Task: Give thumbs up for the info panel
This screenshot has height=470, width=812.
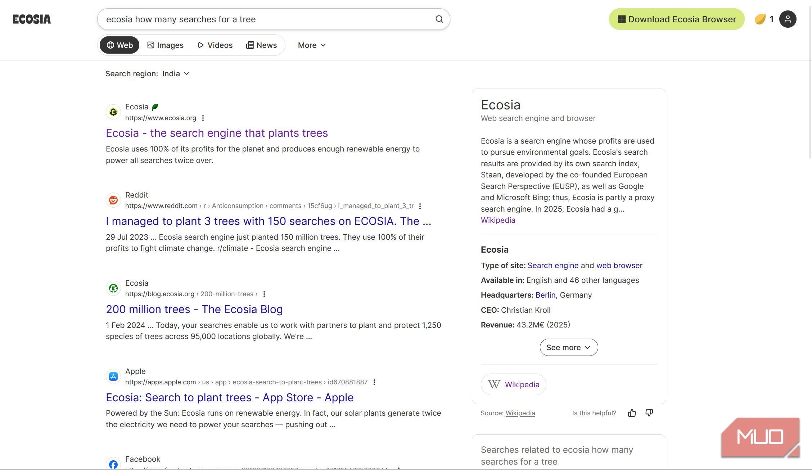Action: pos(632,413)
